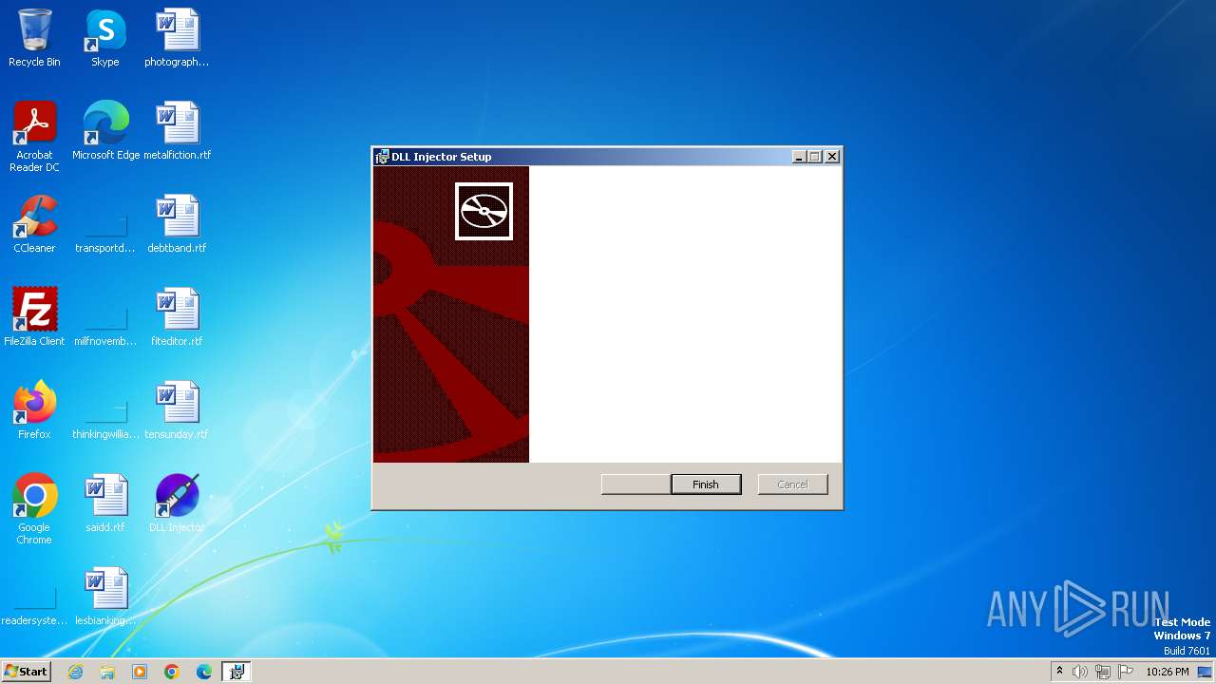Select the lesbianking document icon
This screenshot has width=1216, height=684.
click(x=105, y=597)
